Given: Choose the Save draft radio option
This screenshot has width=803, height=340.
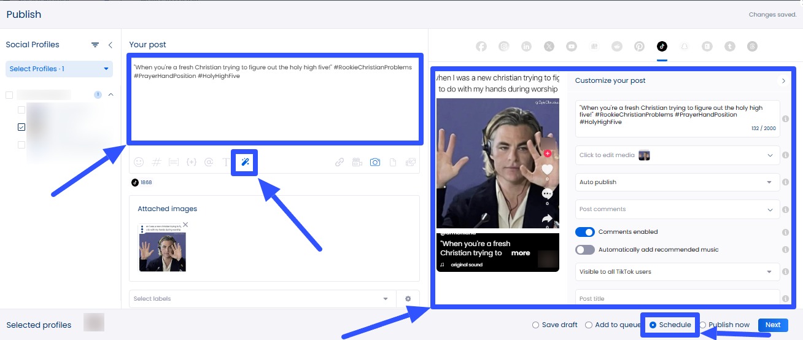Looking at the screenshot, I should pyautogui.click(x=536, y=325).
